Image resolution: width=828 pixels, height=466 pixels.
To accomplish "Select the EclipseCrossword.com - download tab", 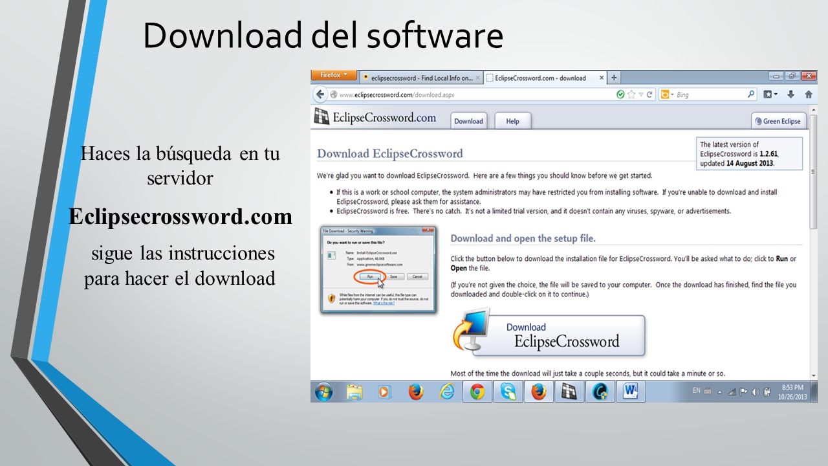I will point(546,78).
